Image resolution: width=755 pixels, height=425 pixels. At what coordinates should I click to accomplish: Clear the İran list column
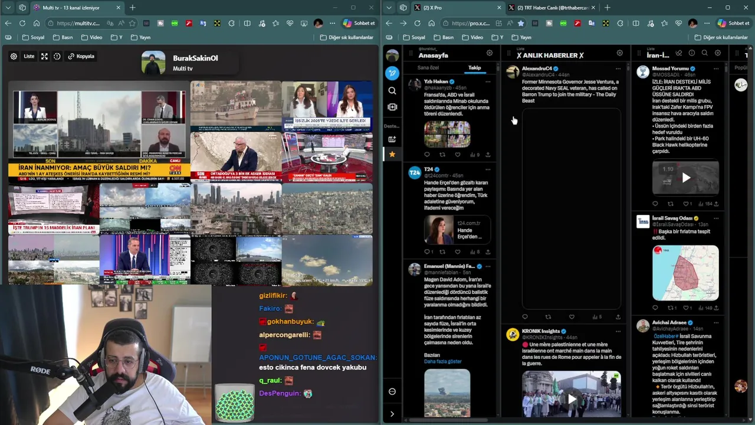point(679,53)
